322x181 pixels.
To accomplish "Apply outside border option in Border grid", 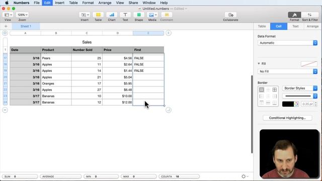I will (262, 89).
